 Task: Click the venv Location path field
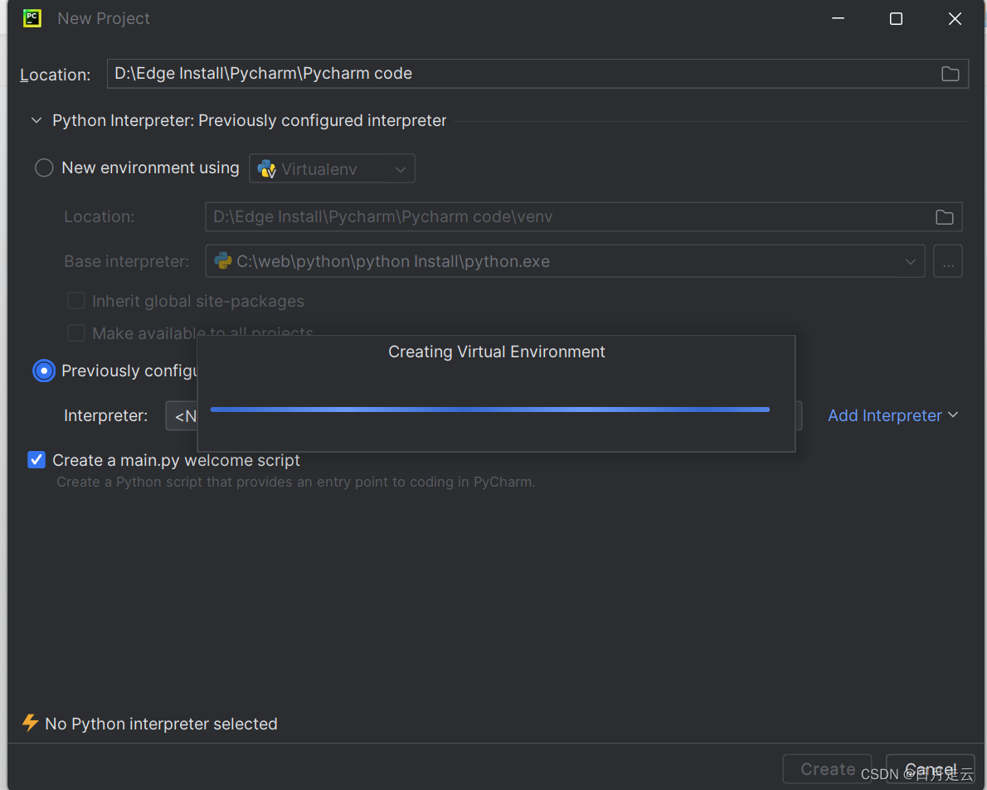pos(584,217)
